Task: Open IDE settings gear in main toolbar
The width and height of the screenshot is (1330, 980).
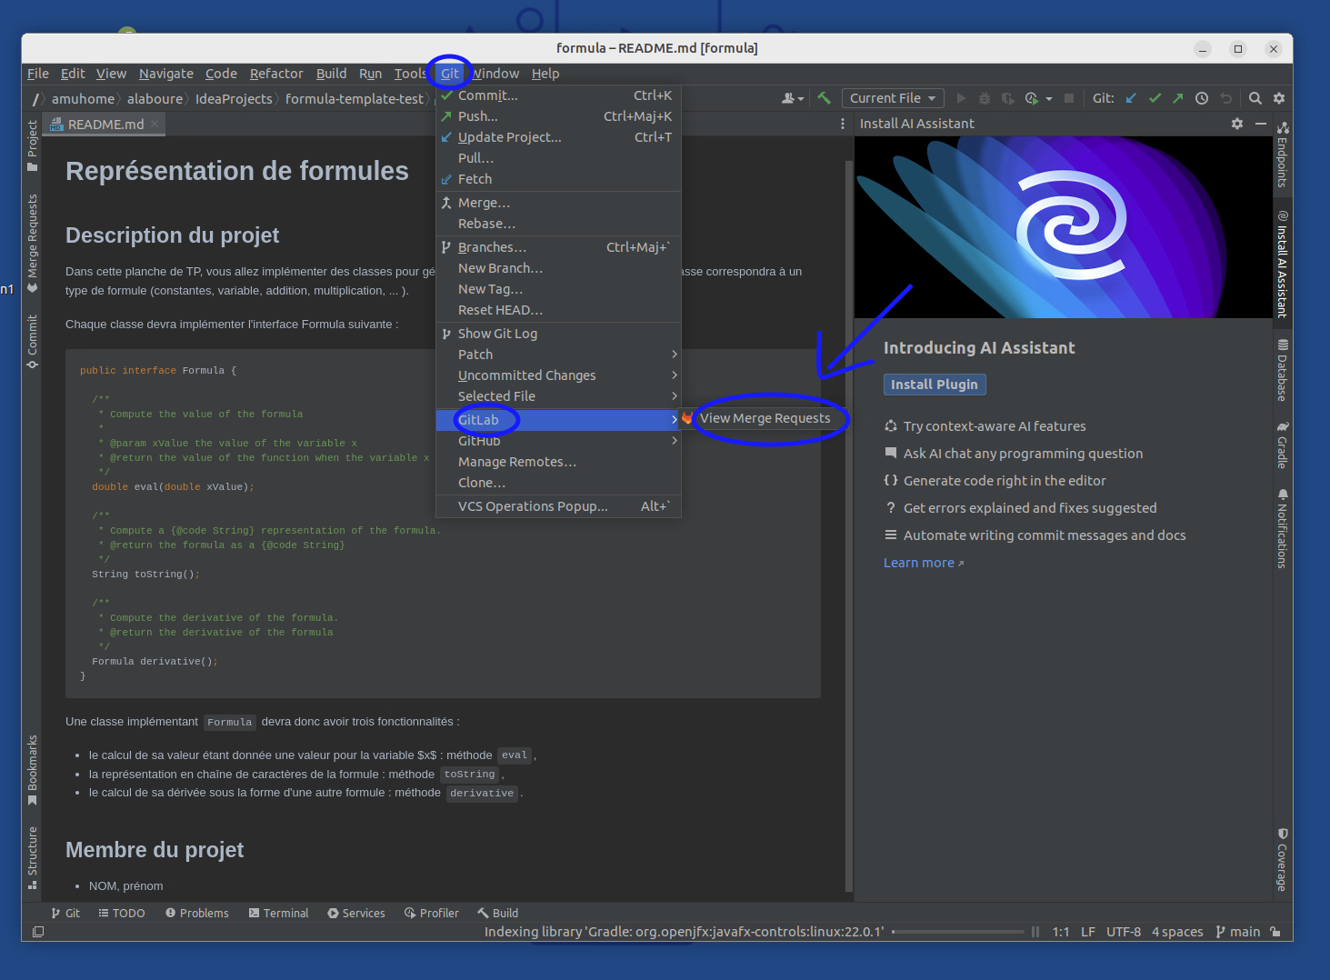Action: pos(1279,98)
